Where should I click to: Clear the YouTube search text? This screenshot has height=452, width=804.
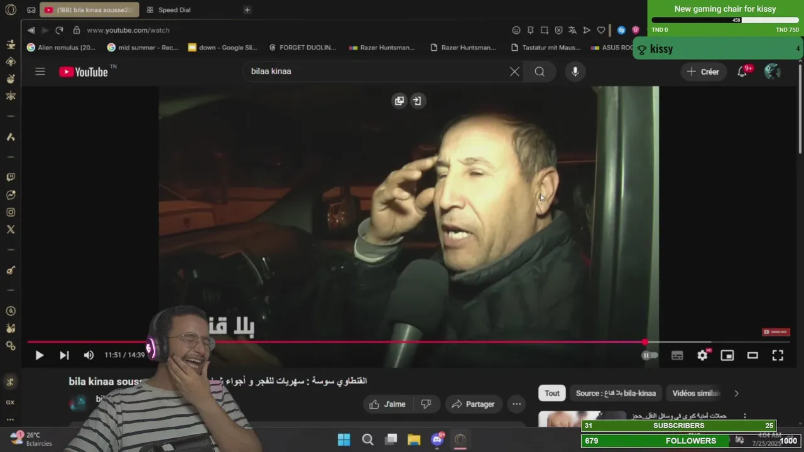pyautogui.click(x=514, y=72)
